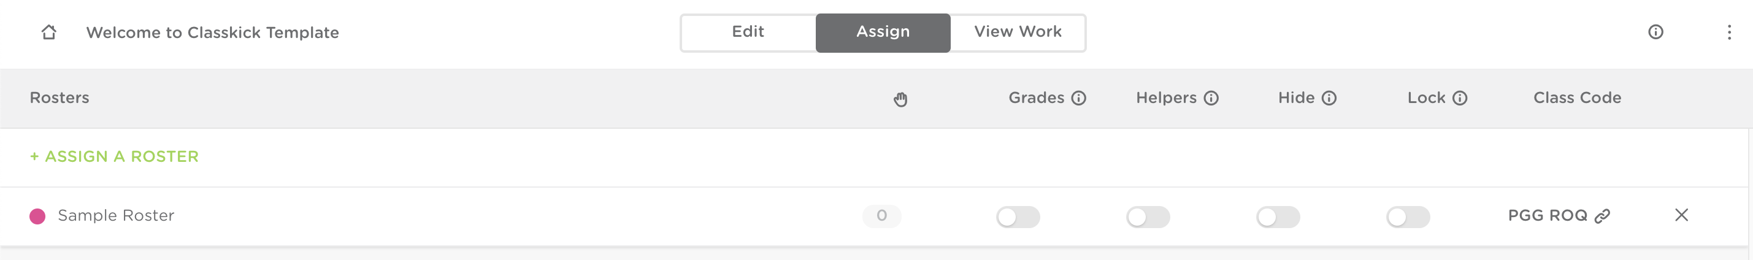Go to the home icon

(x=48, y=32)
